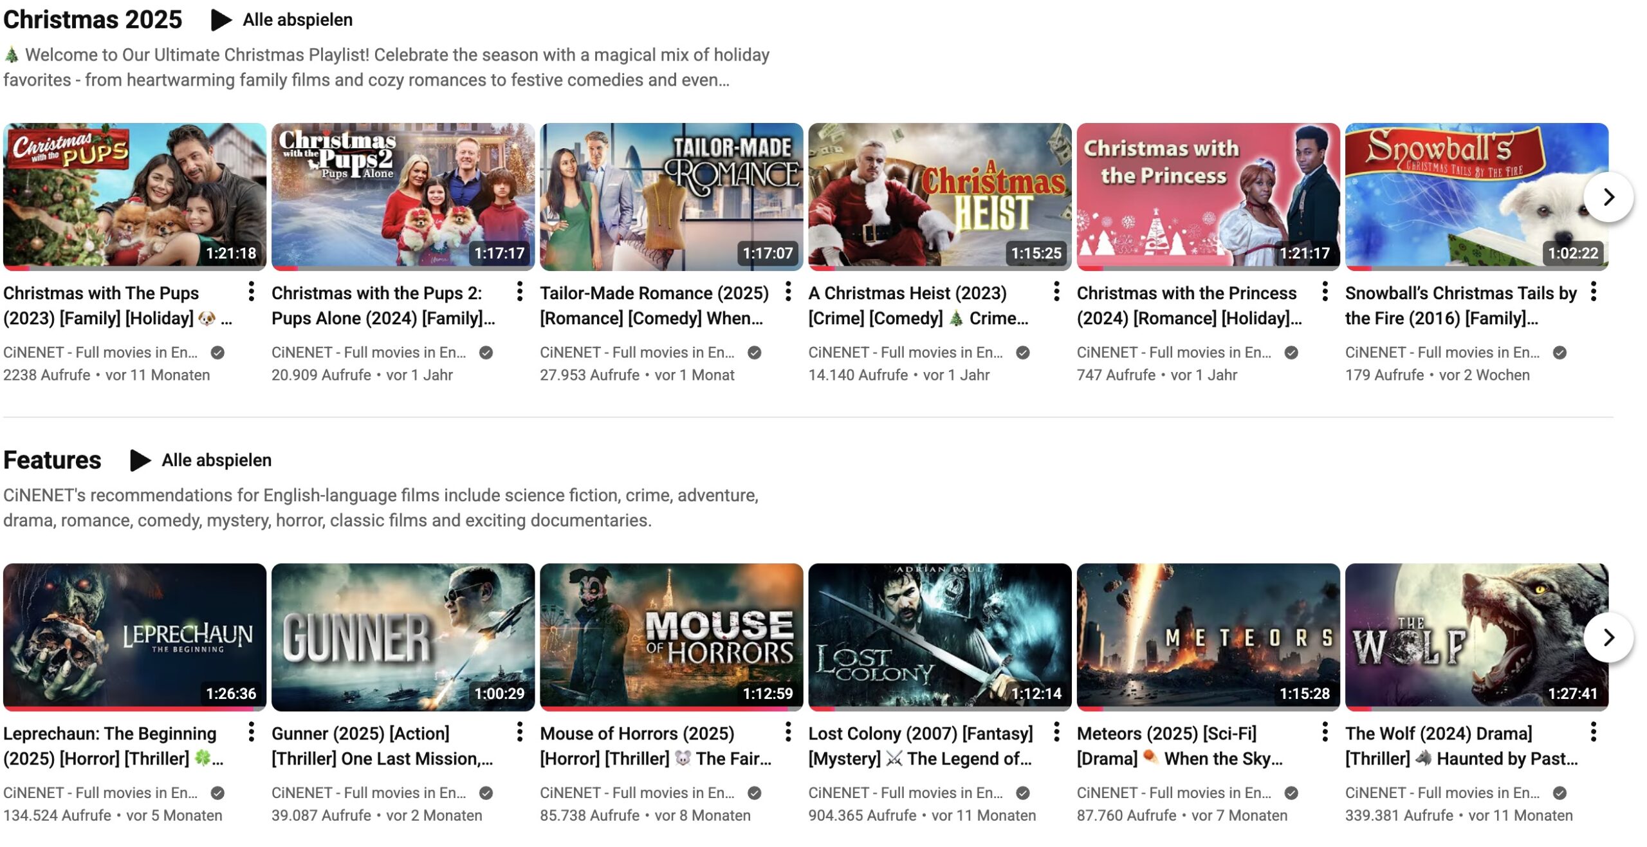Open options menu for Leprechaun: The Beginning
The height and width of the screenshot is (847, 1647).
pyautogui.click(x=251, y=732)
